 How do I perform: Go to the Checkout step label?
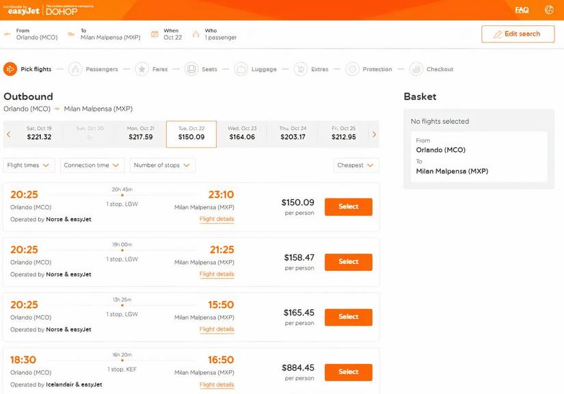coord(440,69)
